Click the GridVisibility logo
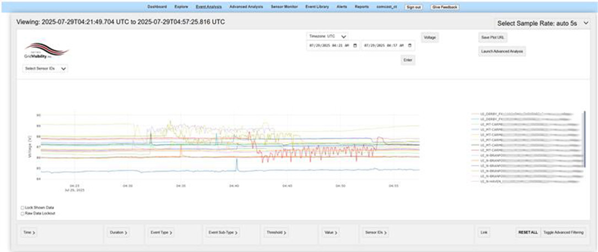The height and width of the screenshot is (252, 598). [46, 51]
